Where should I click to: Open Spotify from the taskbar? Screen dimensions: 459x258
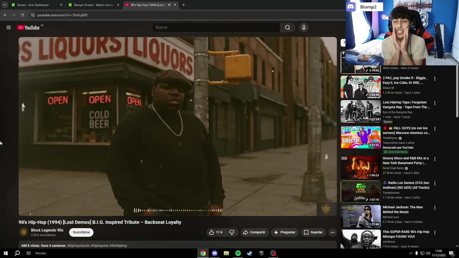tap(238, 253)
